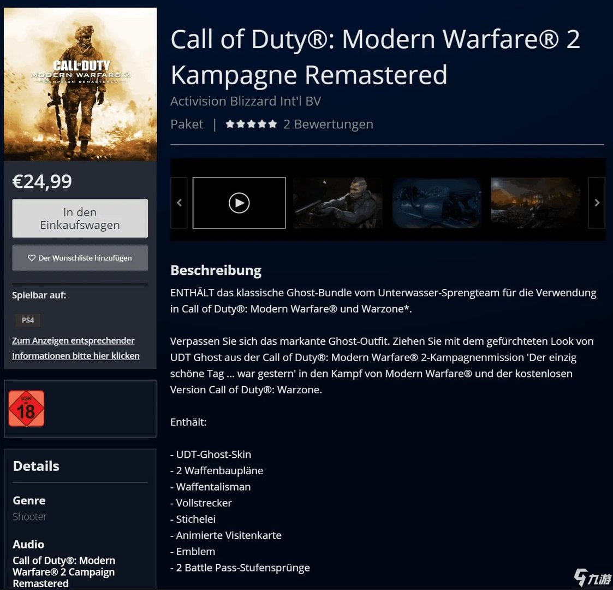Select the burning city screenshot thumbnail
The height and width of the screenshot is (590, 613).
tap(535, 203)
